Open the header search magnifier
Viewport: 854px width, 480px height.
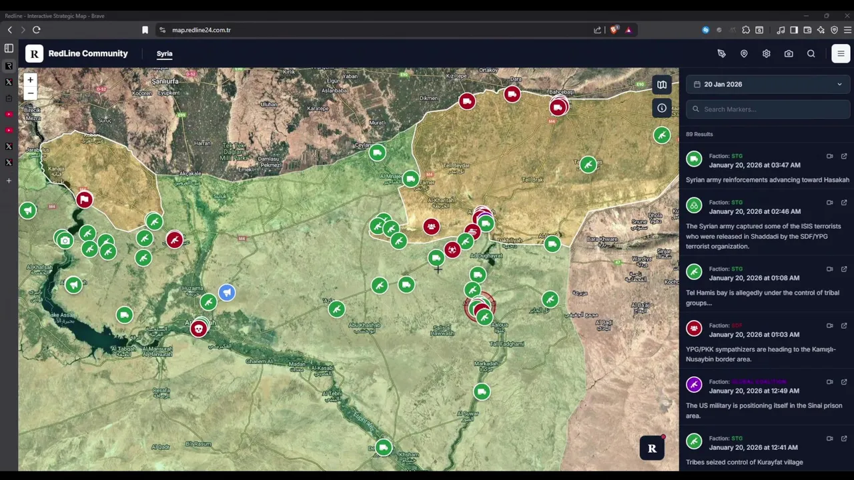click(811, 53)
